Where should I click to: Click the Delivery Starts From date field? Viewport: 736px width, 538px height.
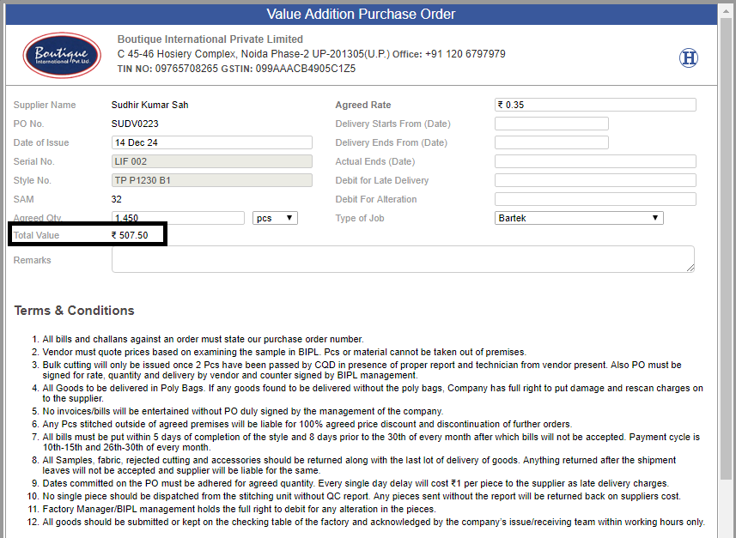click(551, 124)
